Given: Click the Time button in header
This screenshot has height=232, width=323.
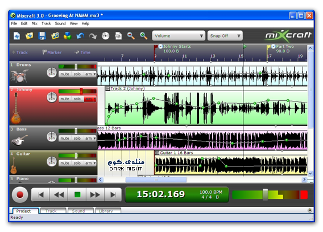Looking at the screenshot, I should tap(82, 52).
